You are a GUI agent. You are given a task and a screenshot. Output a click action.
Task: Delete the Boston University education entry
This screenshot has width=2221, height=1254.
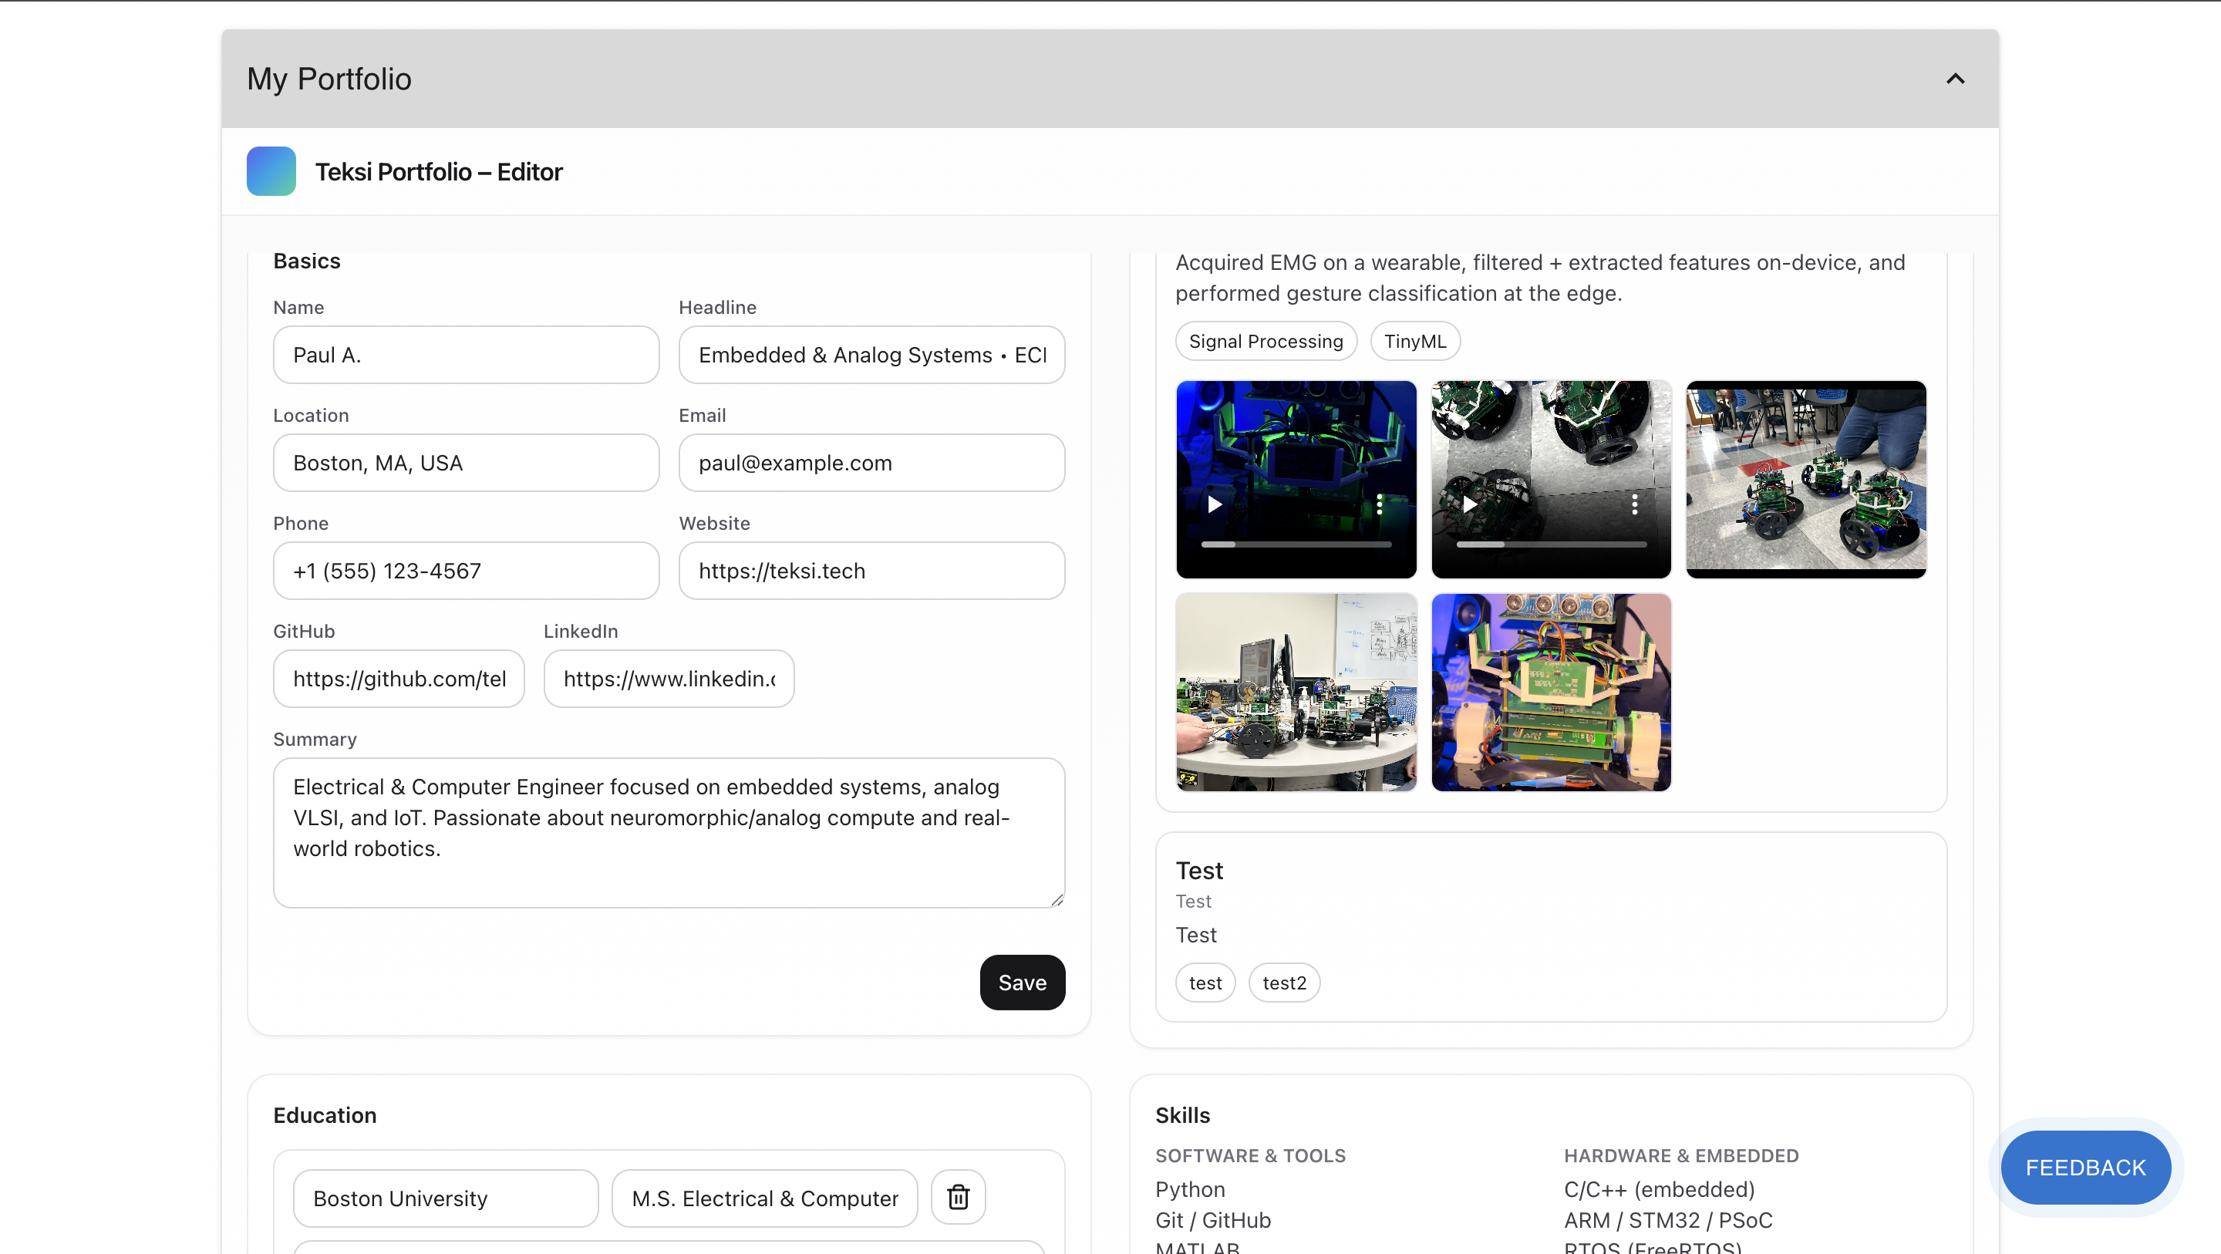pyautogui.click(x=958, y=1196)
